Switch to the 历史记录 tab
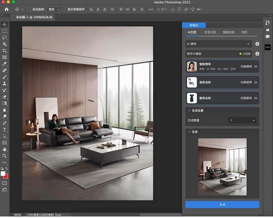 pyautogui.click(x=210, y=33)
